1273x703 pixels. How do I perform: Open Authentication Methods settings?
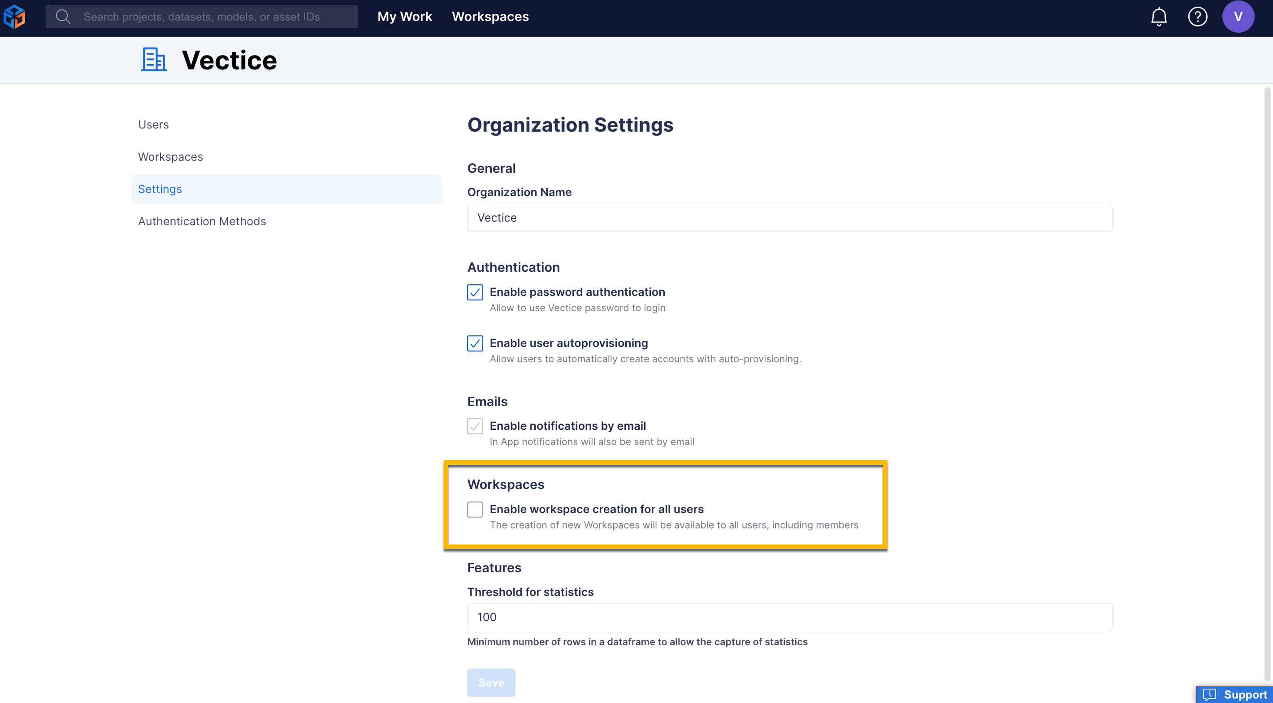tap(202, 221)
